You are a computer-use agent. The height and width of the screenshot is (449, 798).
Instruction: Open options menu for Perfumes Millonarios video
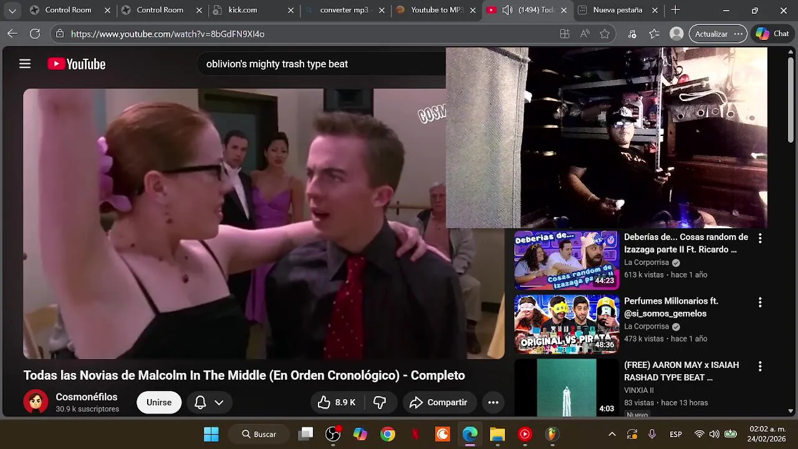[x=760, y=302]
